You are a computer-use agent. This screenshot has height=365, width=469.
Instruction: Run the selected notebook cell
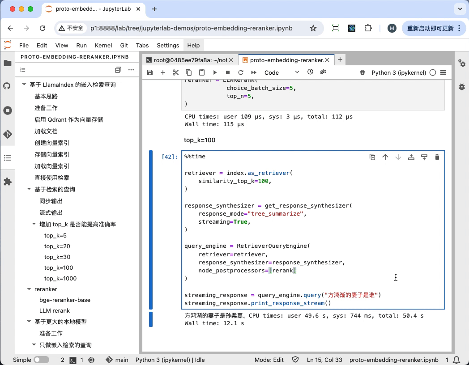click(x=214, y=72)
